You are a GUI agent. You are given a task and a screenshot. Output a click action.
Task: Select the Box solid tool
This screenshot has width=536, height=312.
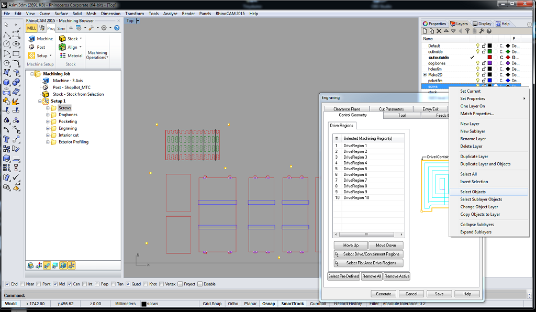(x=6, y=82)
